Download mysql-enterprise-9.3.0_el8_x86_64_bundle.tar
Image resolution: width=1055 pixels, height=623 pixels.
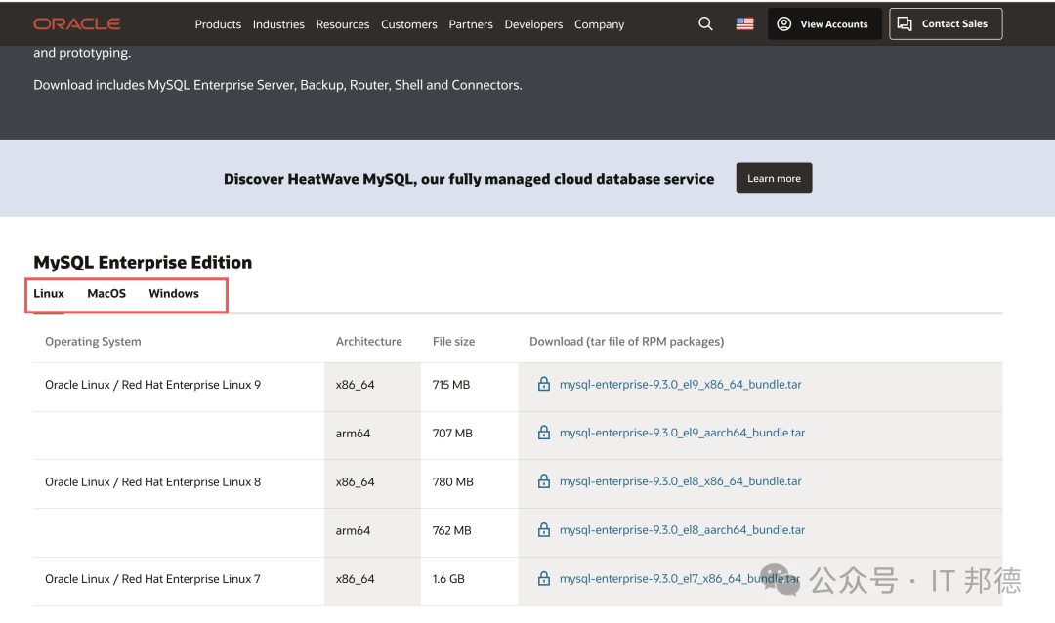680,481
